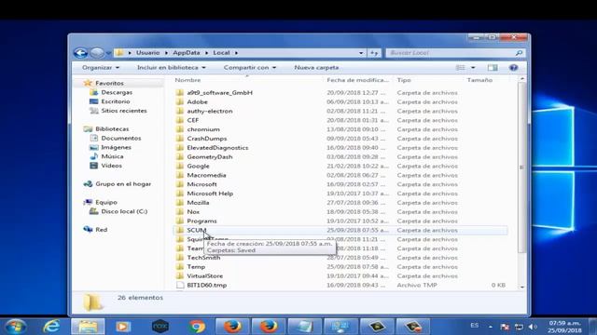This screenshot has height=335, width=597.
Task: Open the Organizar menu
Action: (101, 68)
